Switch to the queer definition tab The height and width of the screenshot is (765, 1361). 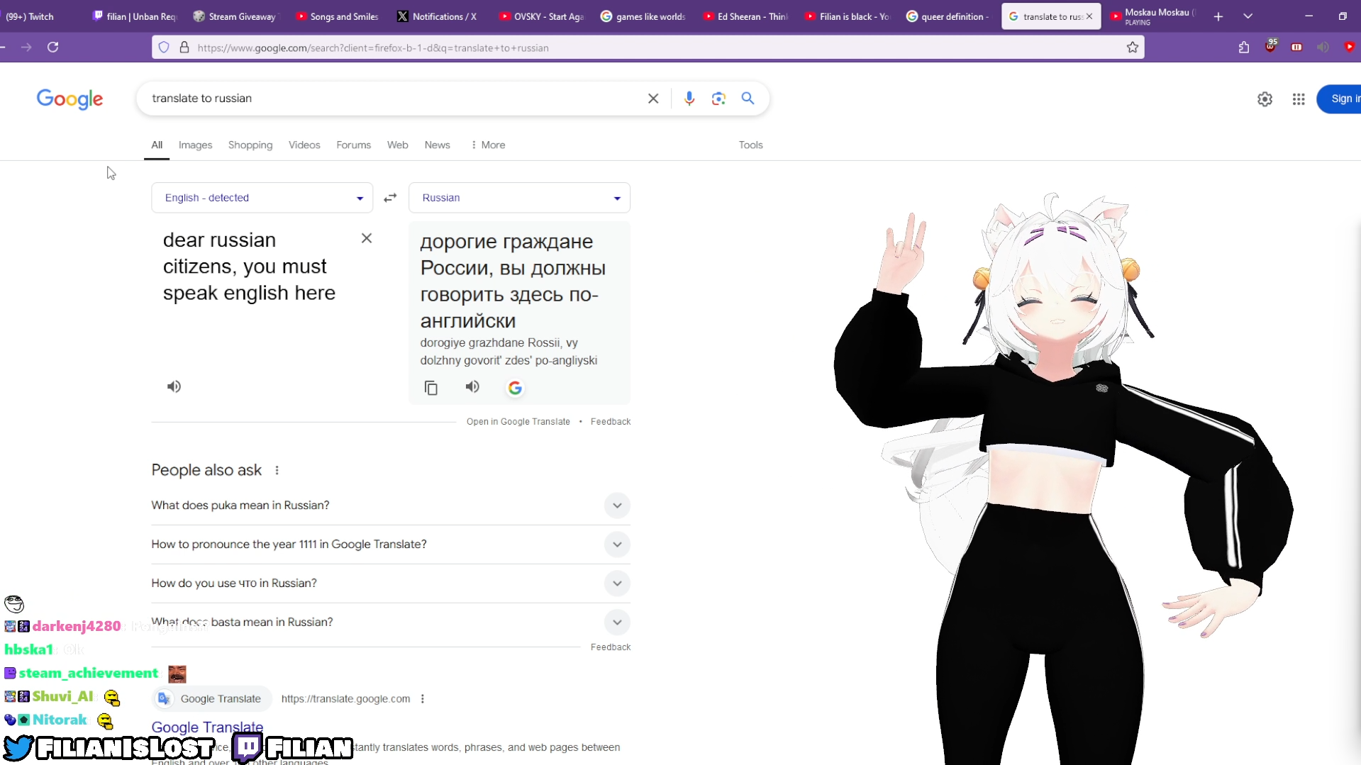coord(948,16)
